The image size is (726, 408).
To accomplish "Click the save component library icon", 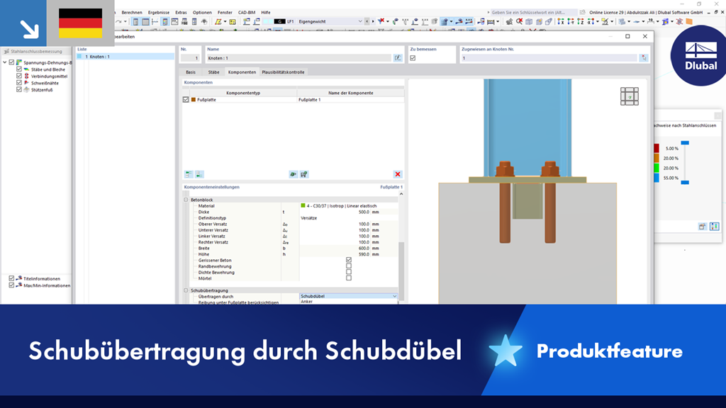I will pos(303,173).
